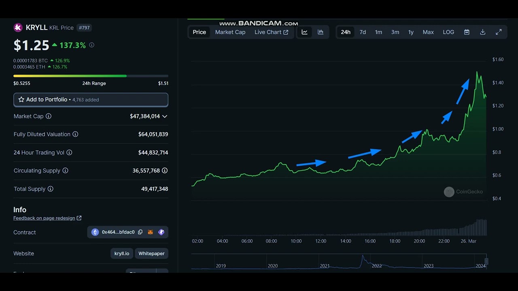
Task: Click the purple explorer icon beside contract
Action: pyautogui.click(x=161, y=232)
